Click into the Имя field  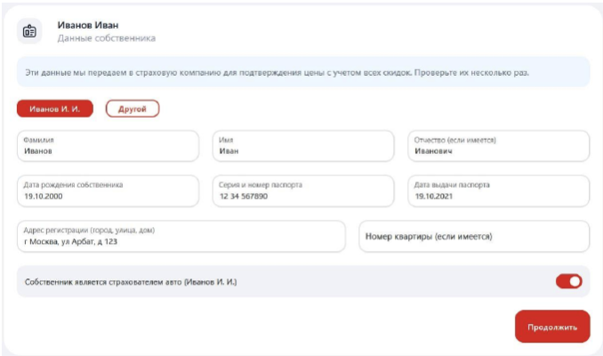303,146
